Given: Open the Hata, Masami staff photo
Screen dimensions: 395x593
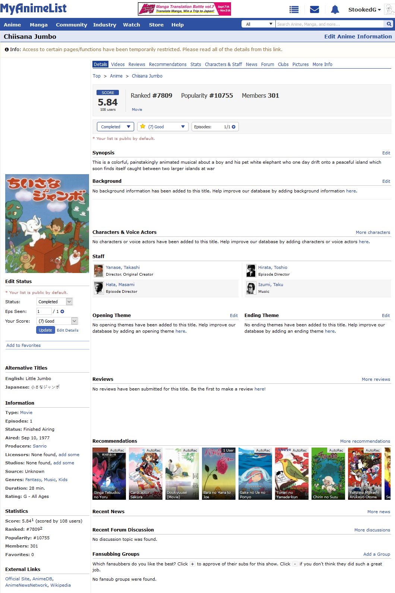Looking at the screenshot, I should click(99, 288).
